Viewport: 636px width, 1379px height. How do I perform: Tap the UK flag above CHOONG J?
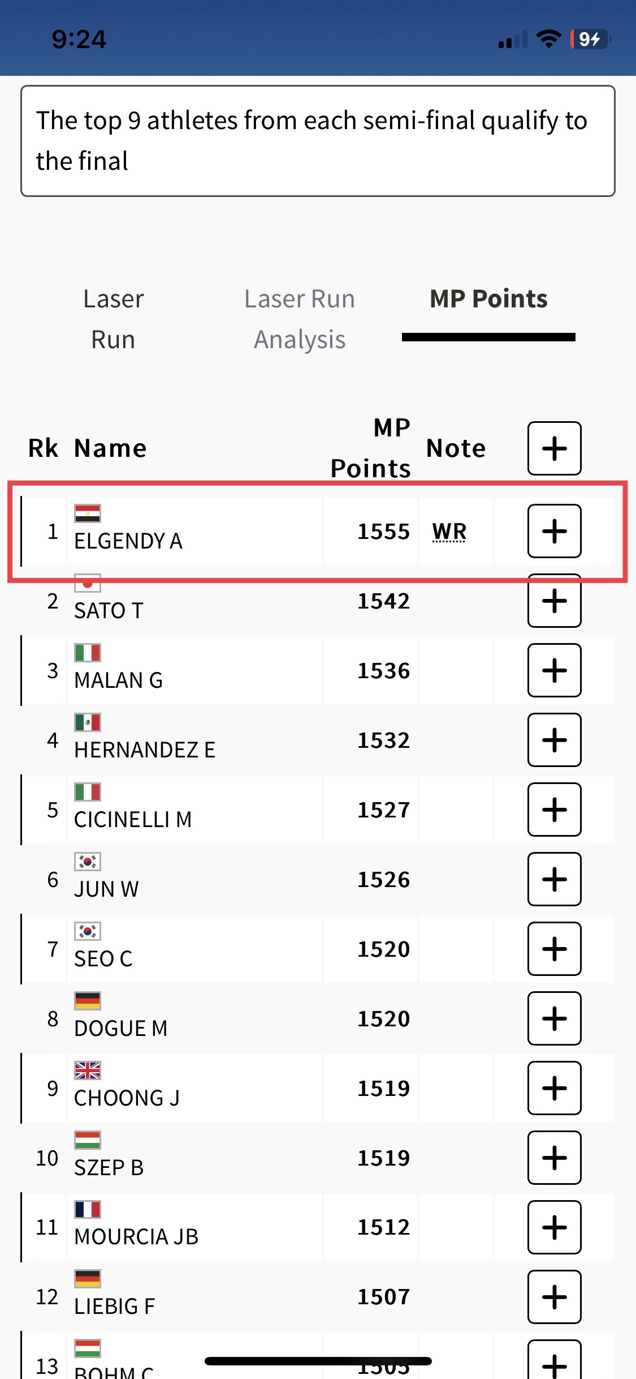[x=88, y=1070]
